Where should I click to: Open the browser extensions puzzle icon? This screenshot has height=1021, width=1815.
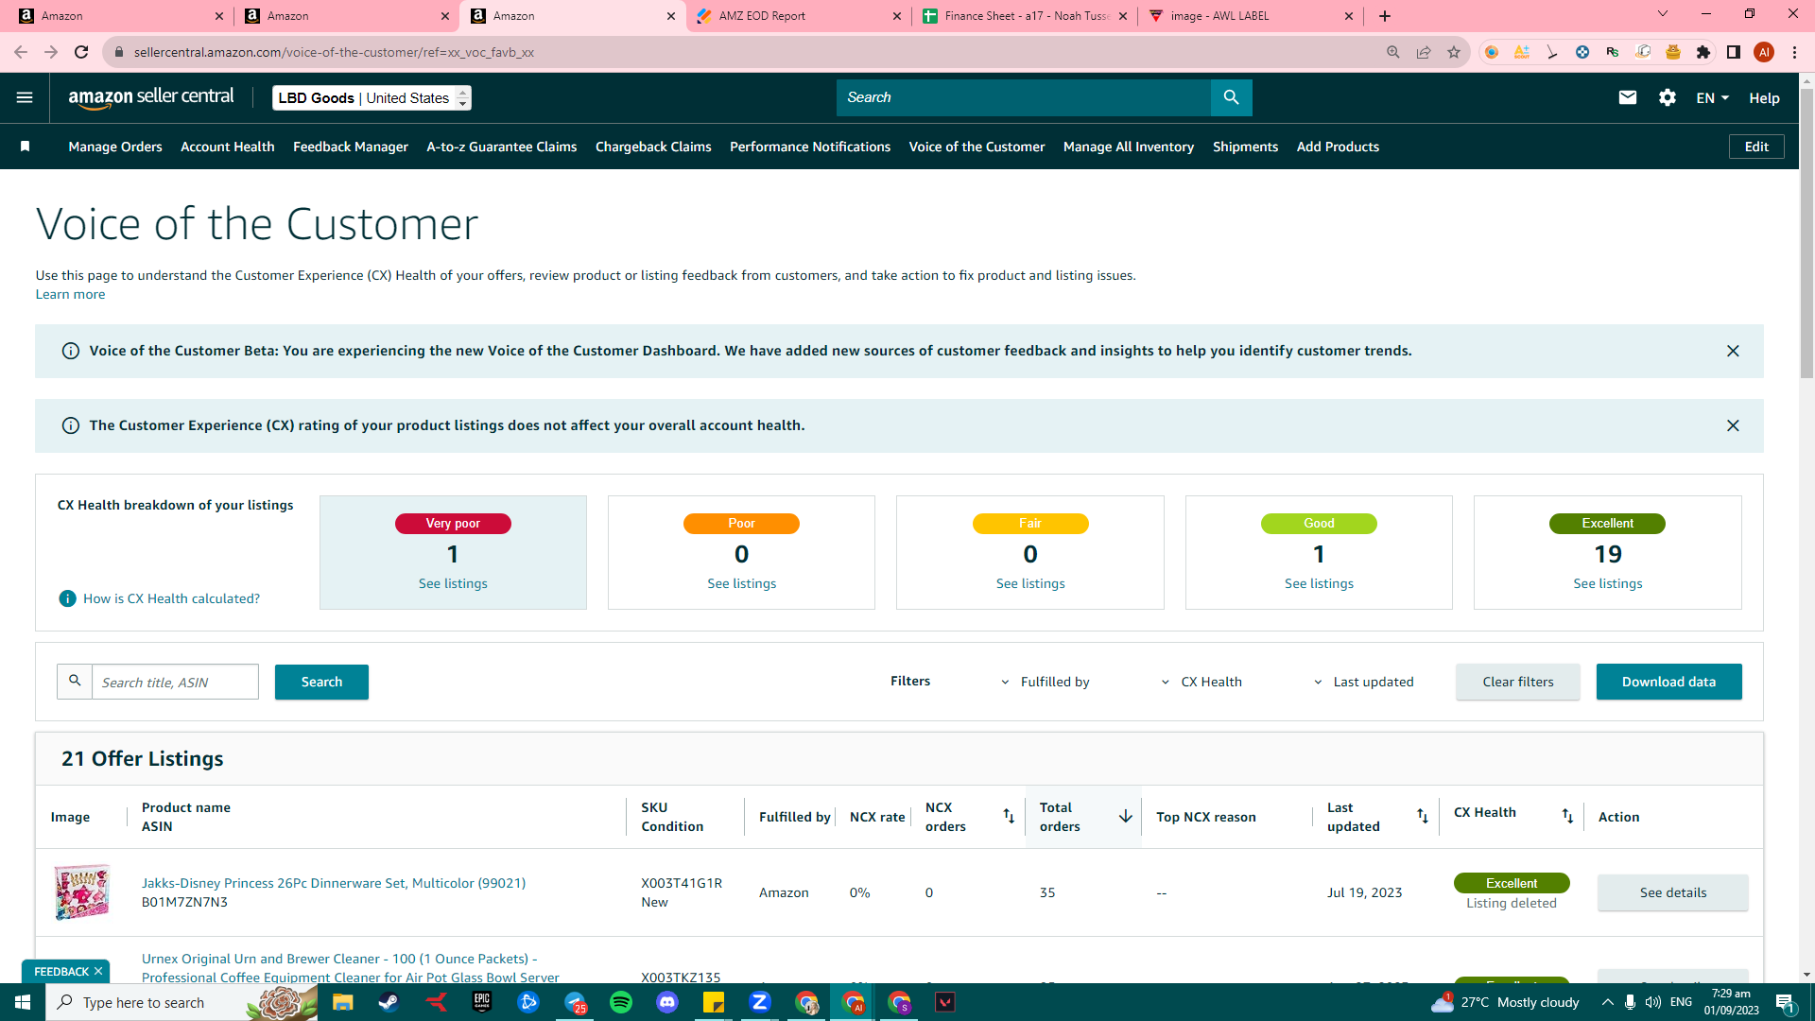tap(1703, 52)
